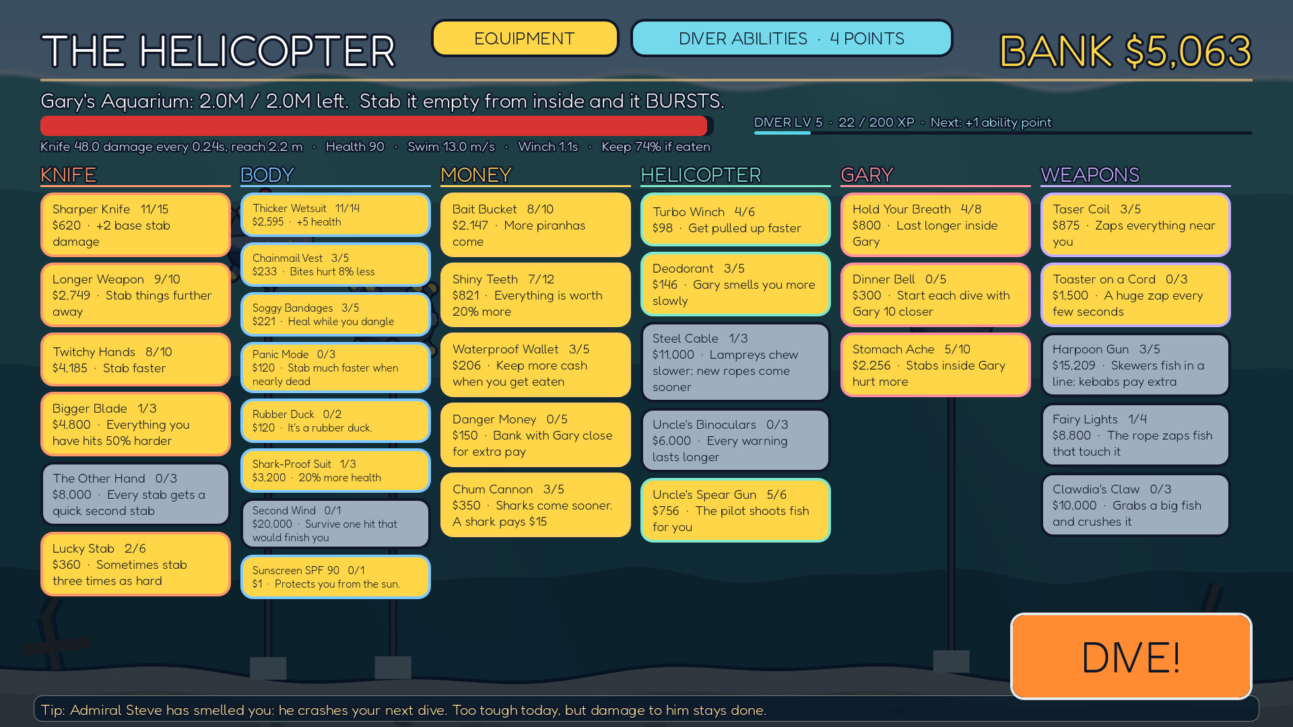This screenshot has width=1293, height=727.
Task: Buy the Turbo Winch upgrade
Action: (x=735, y=219)
